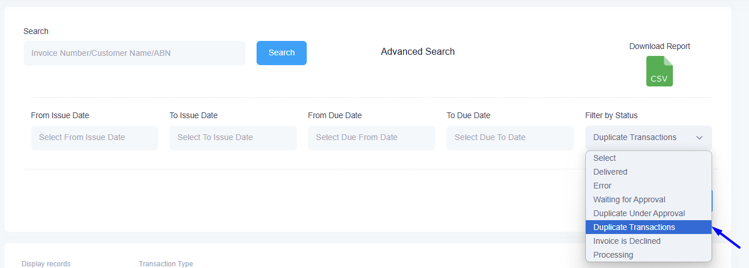Filter by Invoice is Declined
The height and width of the screenshot is (268, 749).
point(627,241)
